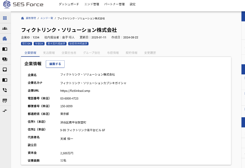Click the second open-book sidebar icon below tablet
Image resolution: width=245 pixels, height=168 pixels.
point(5,80)
